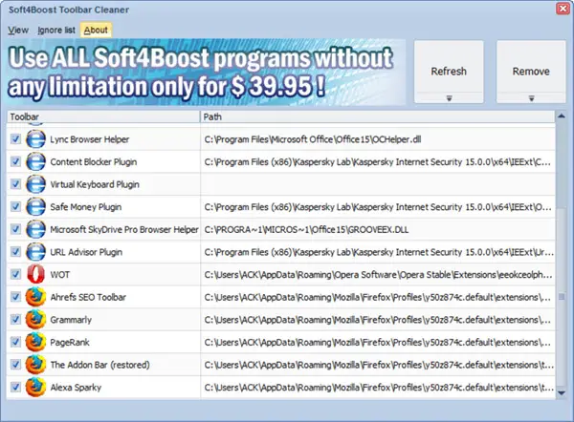Click the scrollbar down arrow
The image size is (574, 422).
(x=561, y=393)
